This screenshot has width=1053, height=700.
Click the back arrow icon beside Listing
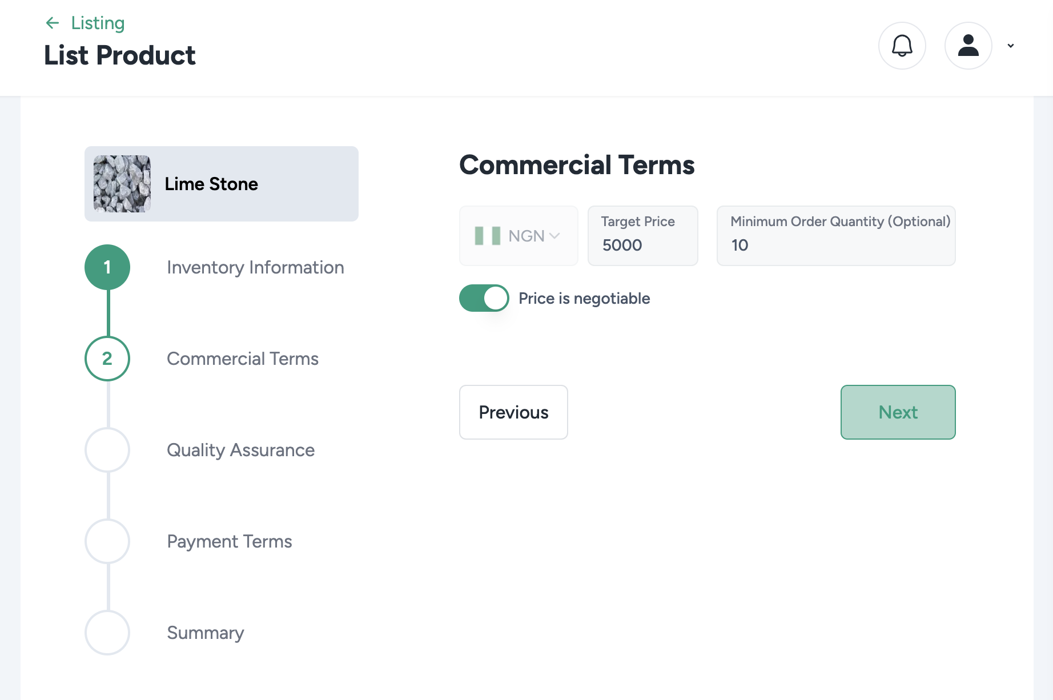pyautogui.click(x=53, y=23)
